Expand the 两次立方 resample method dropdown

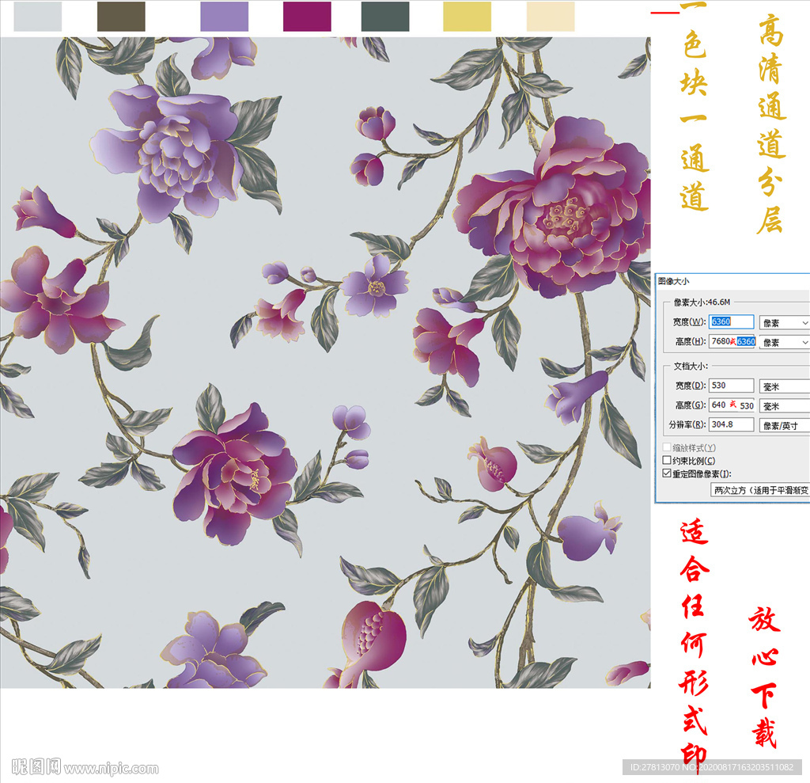pyautogui.click(x=760, y=491)
